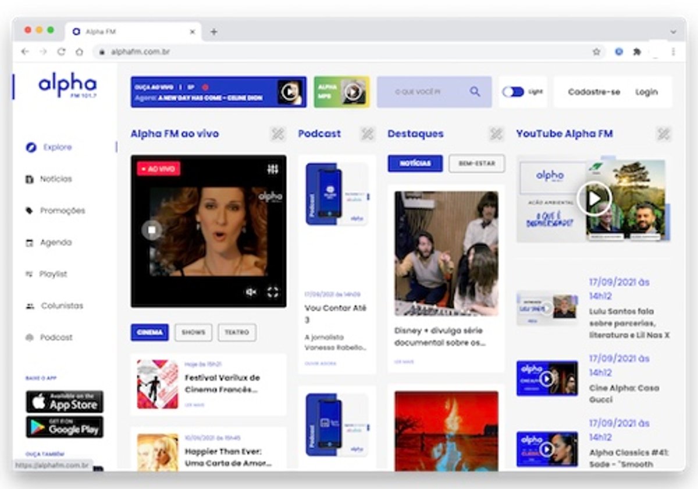Open the Disney + Beatles article image
This screenshot has height=489, width=698.
click(446, 253)
